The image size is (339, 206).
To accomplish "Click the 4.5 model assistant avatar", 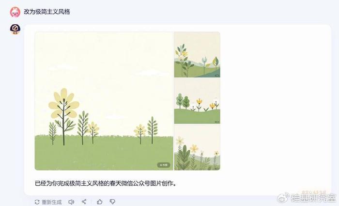I will pyautogui.click(x=15, y=29).
